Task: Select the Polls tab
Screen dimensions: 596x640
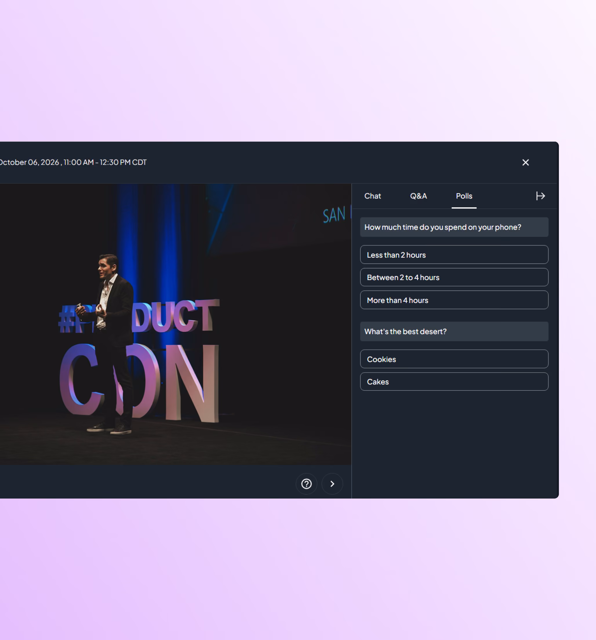Action: [x=464, y=196]
